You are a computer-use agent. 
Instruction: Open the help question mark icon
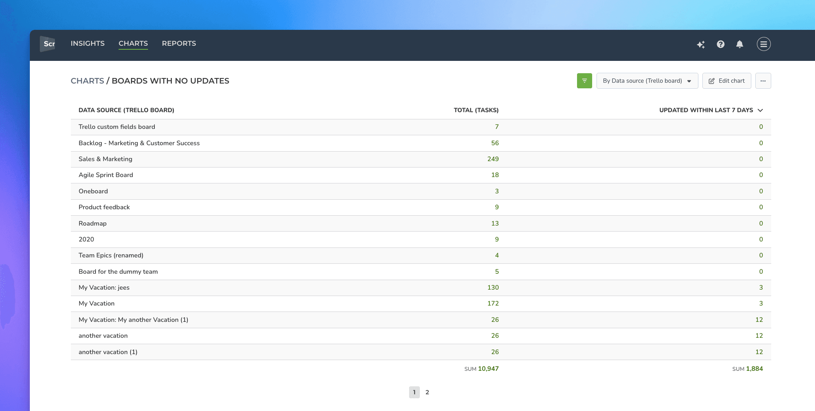tap(720, 44)
